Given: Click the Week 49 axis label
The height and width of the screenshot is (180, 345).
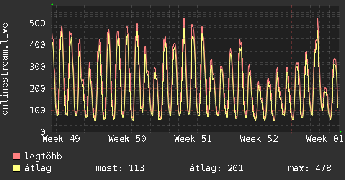Looking at the screenshot, I should (62, 139).
